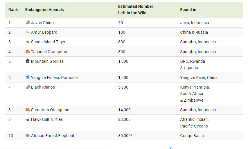Viewport: 248px width, 149px height.
Task: Click the Found in column header
Action: [x=188, y=10]
